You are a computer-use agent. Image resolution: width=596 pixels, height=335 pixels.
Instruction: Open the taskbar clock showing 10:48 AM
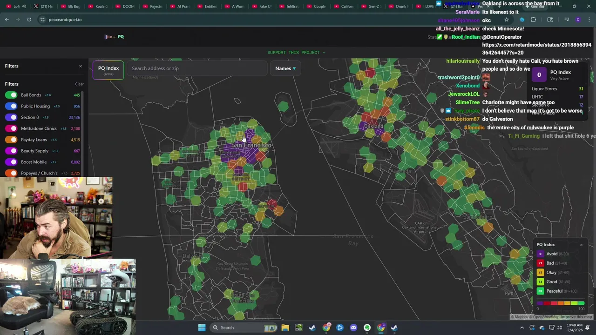[x=576, y=328]
